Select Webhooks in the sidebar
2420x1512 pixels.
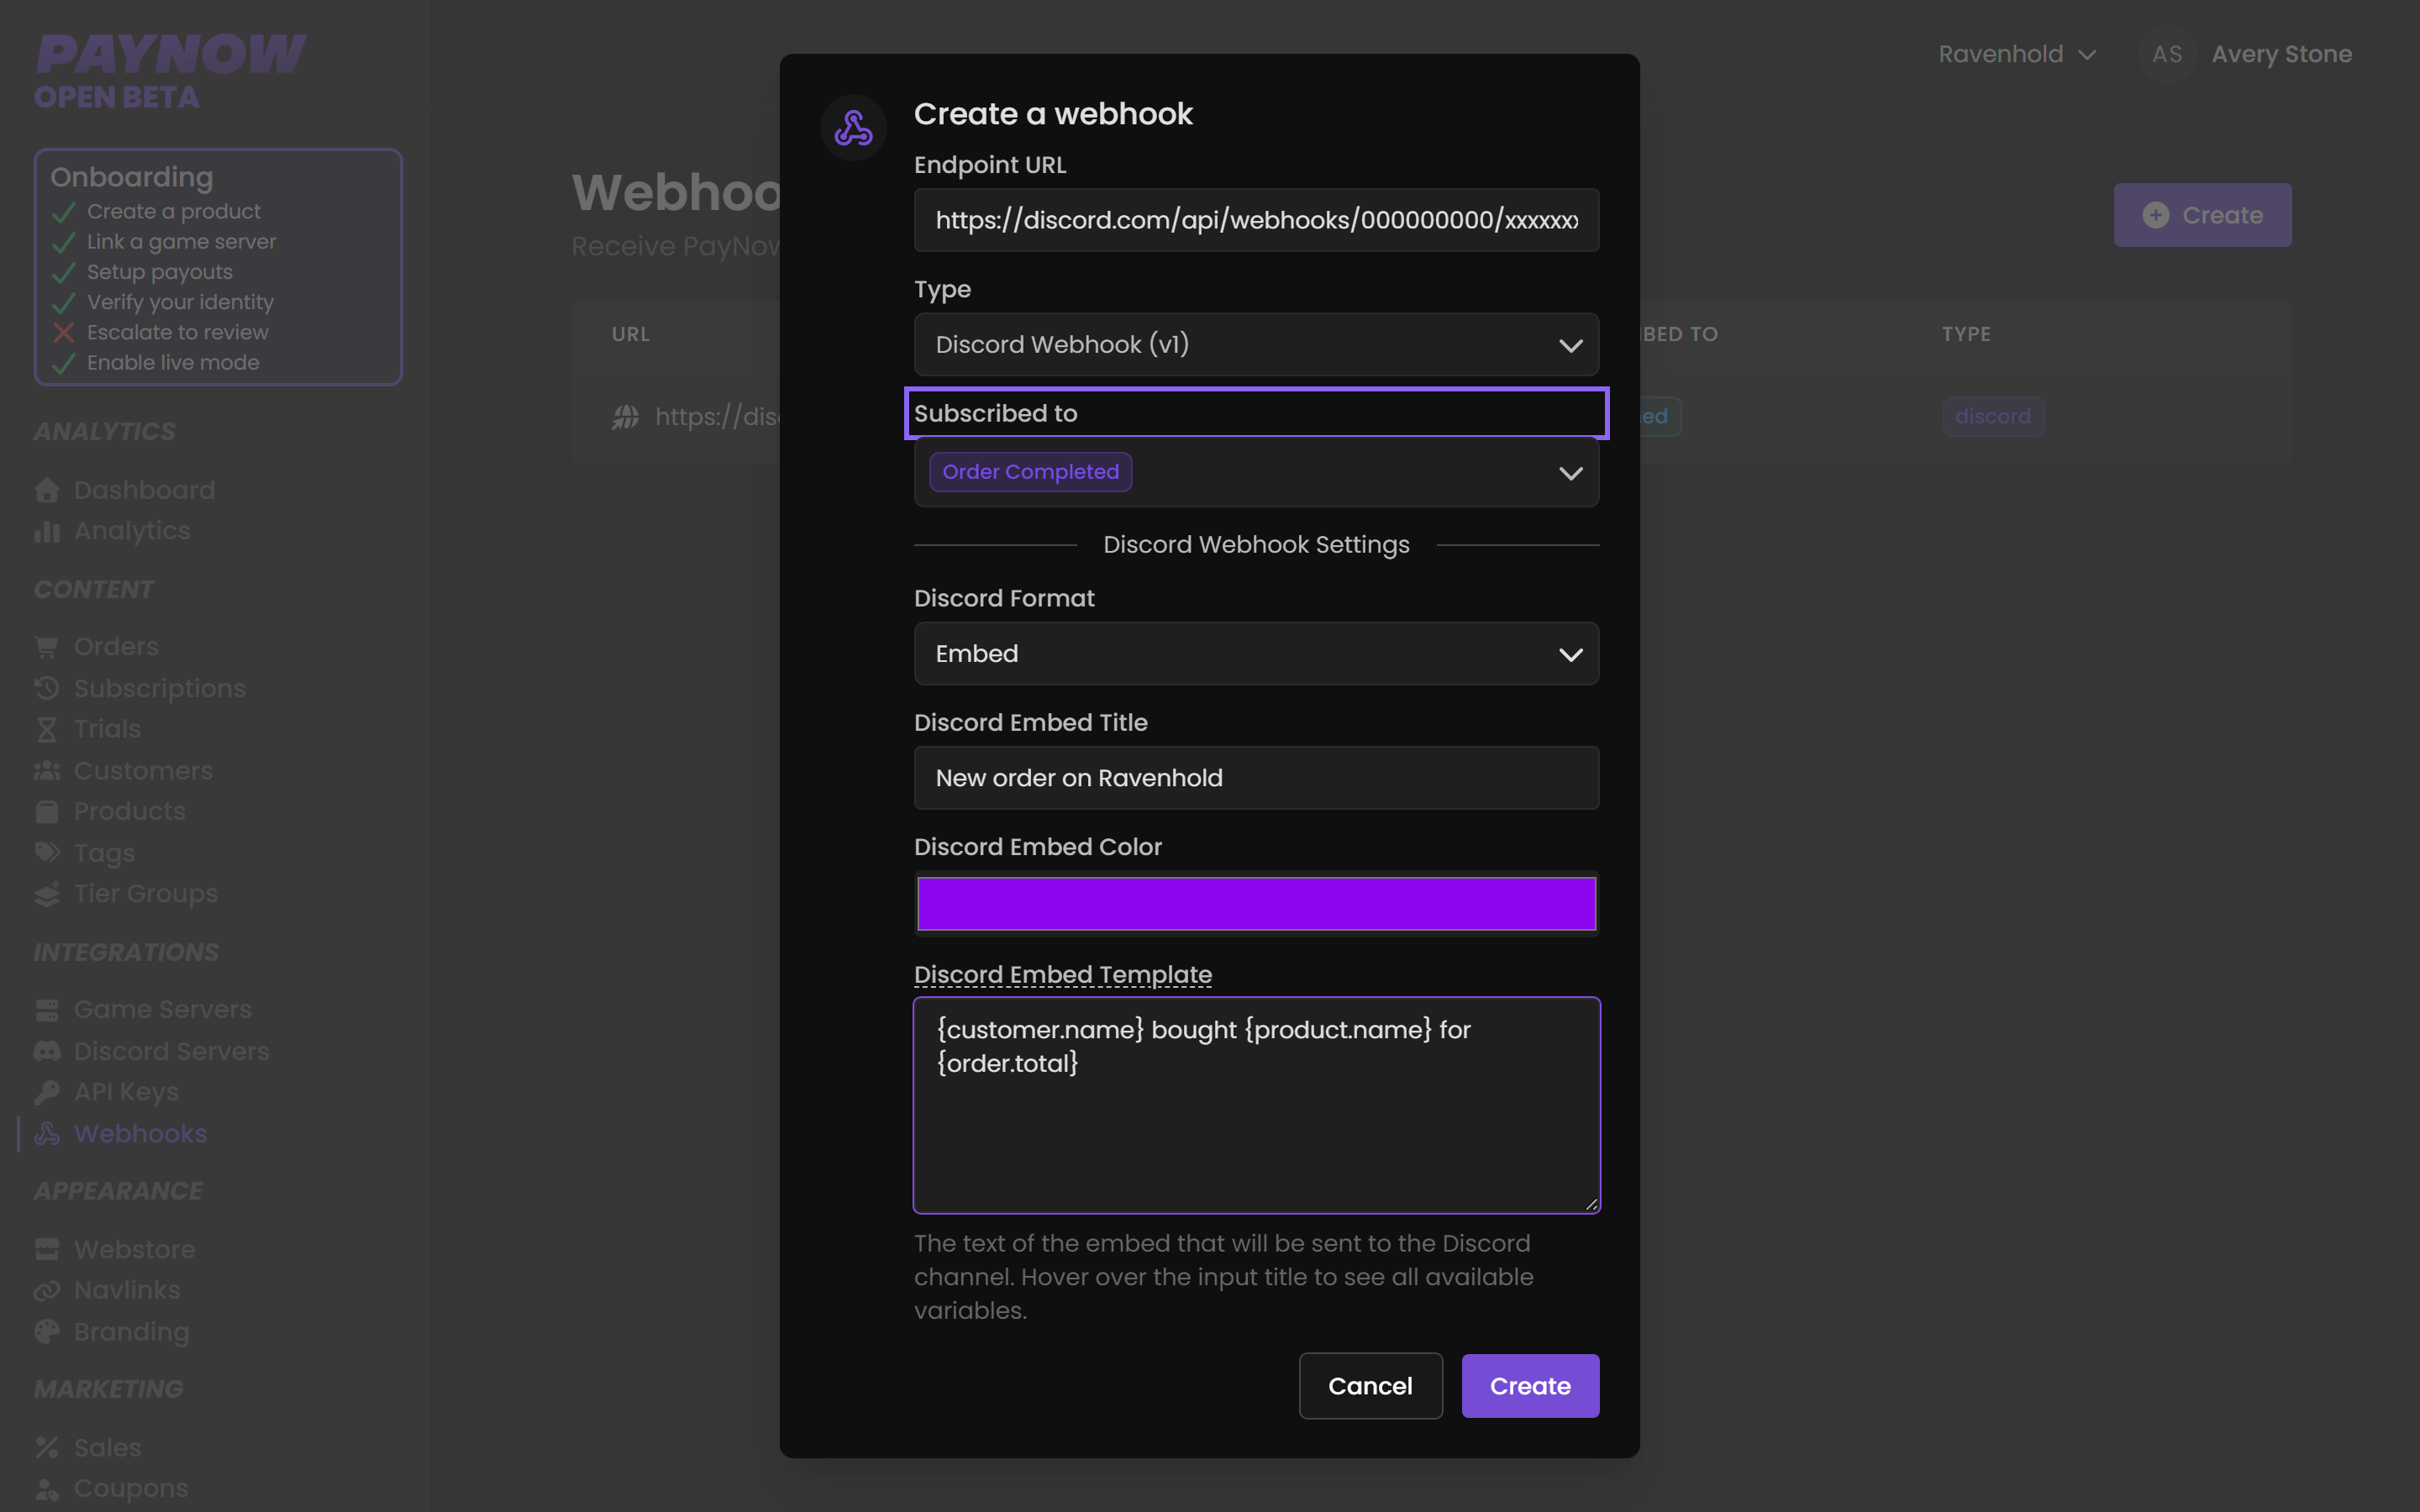pos(140,1134)
